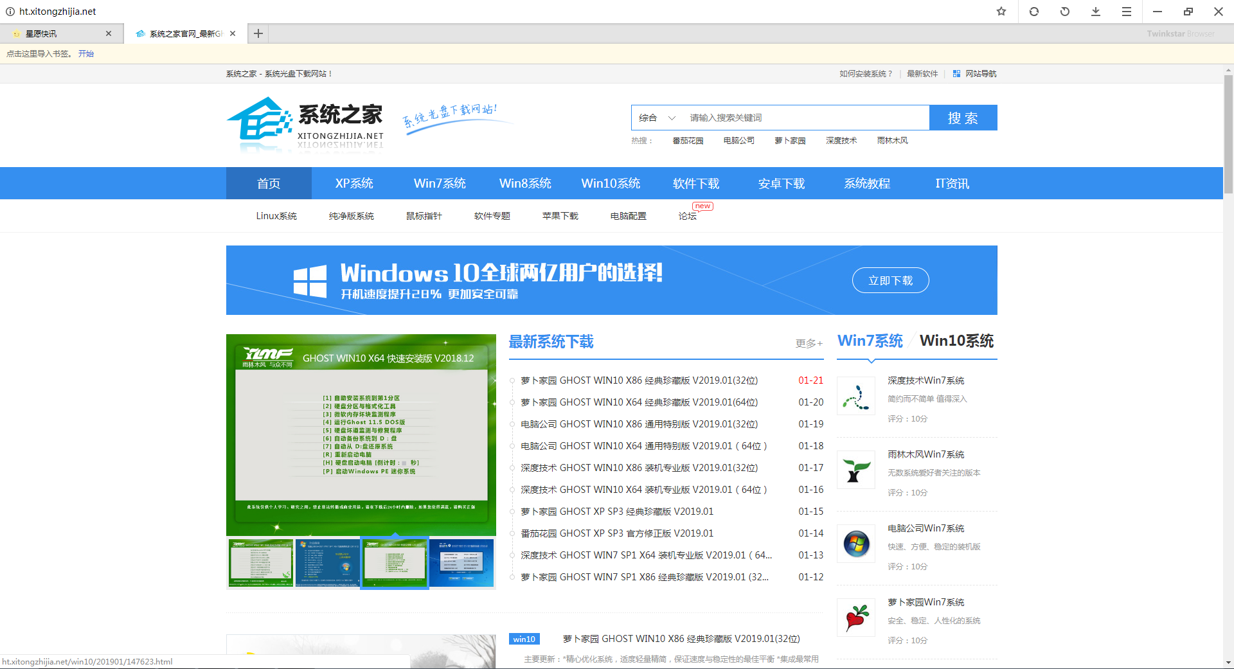1234x669 pixels.
Task: Click the 立即下载 banner button
Action: pos(891,280)
